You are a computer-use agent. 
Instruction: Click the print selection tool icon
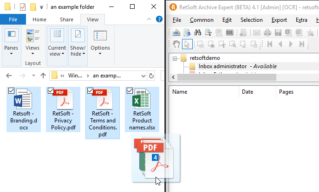[211, 44]
